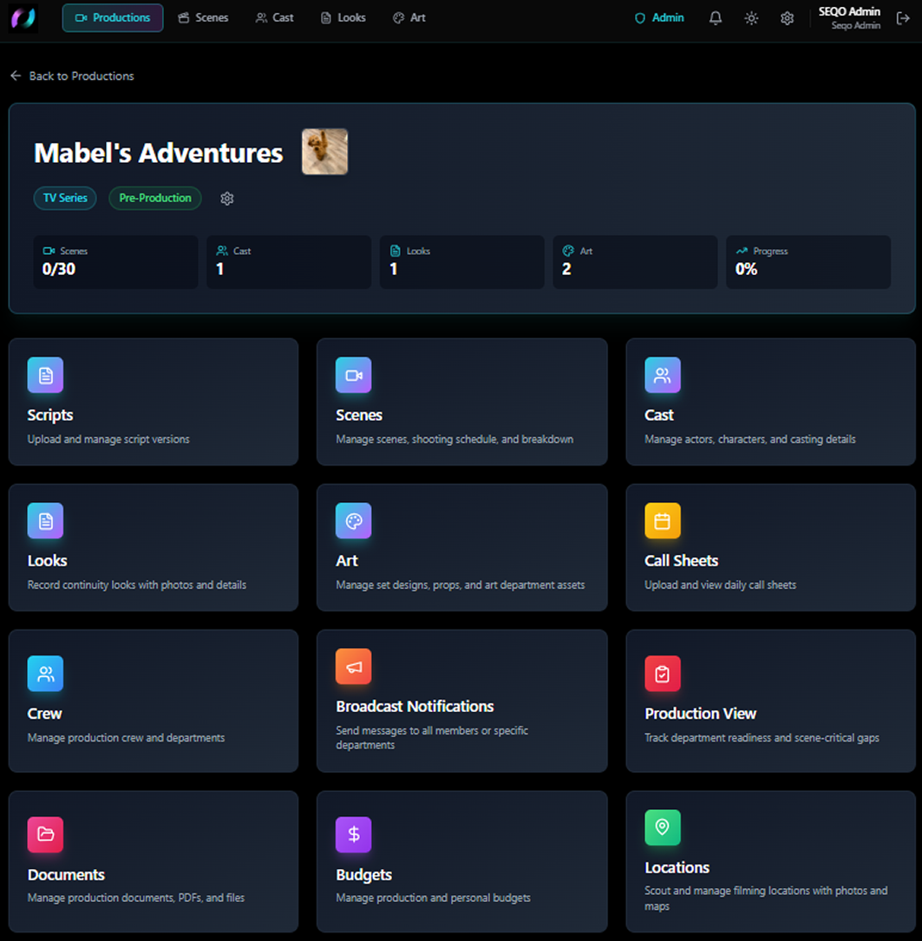The width and height of the screenshot is (922, 941).
Task: Switch to the Scenes navigation tab
Action: (202, 17)
